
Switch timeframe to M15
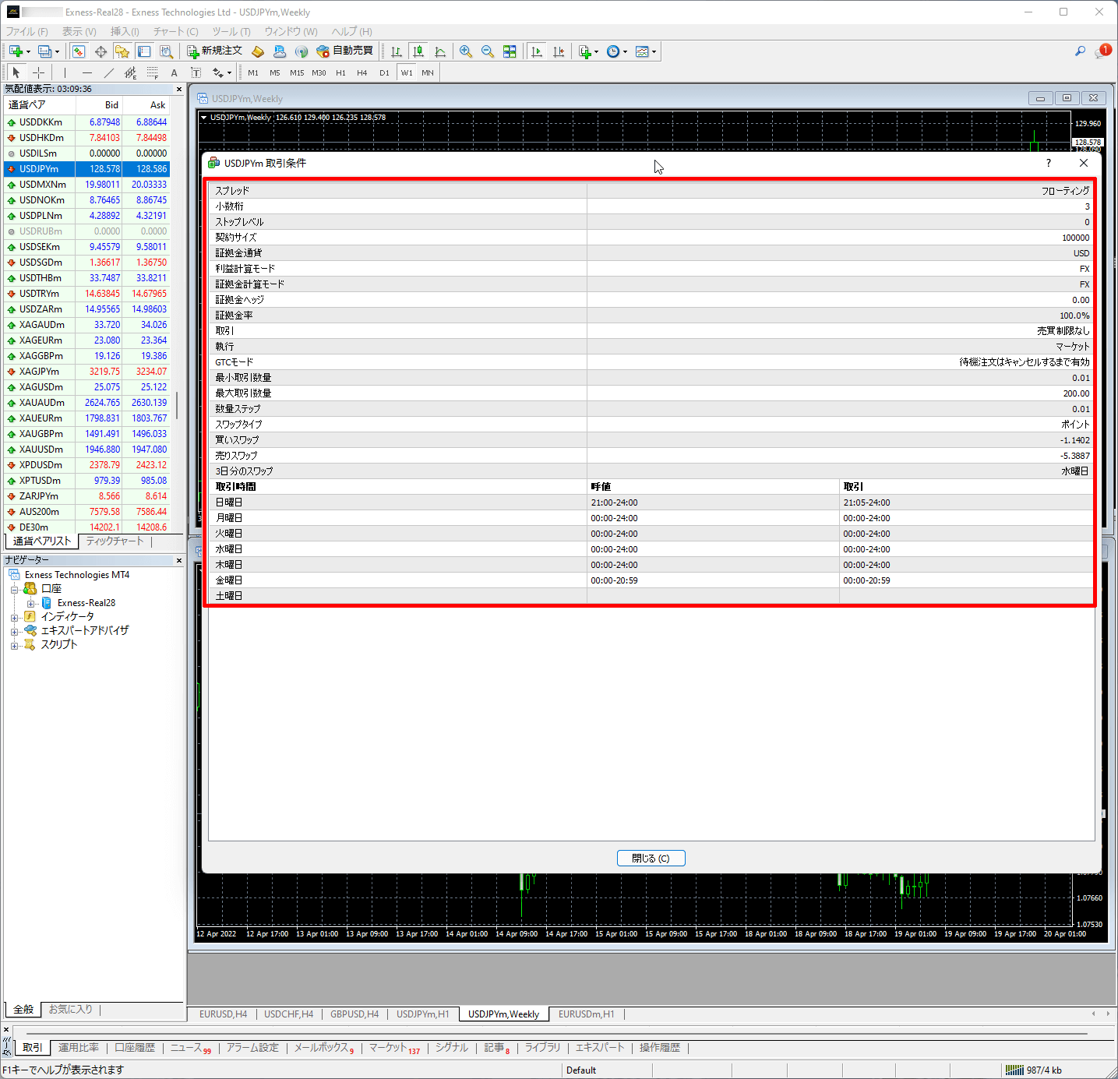pyautogui.click(x=297, y=72)
